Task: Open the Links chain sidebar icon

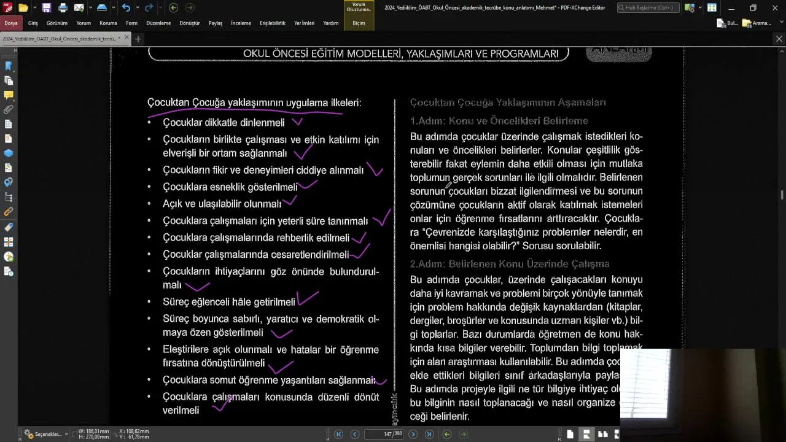Action: [x=9, y=212]
